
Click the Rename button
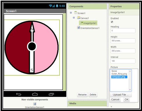tap(82, 95)
